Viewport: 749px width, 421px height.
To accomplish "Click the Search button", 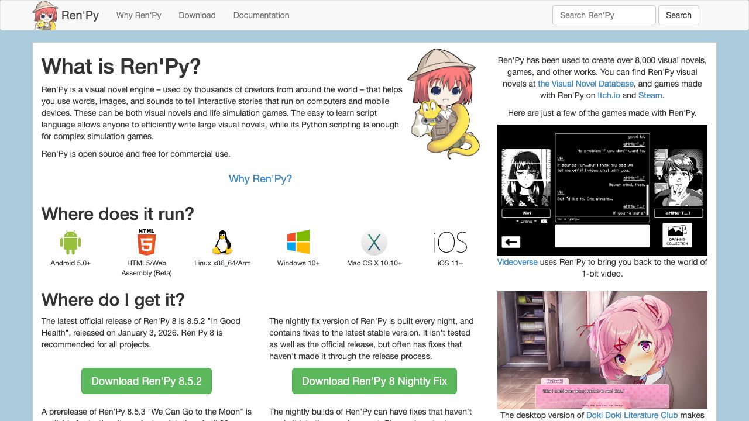I will [679, 15].
